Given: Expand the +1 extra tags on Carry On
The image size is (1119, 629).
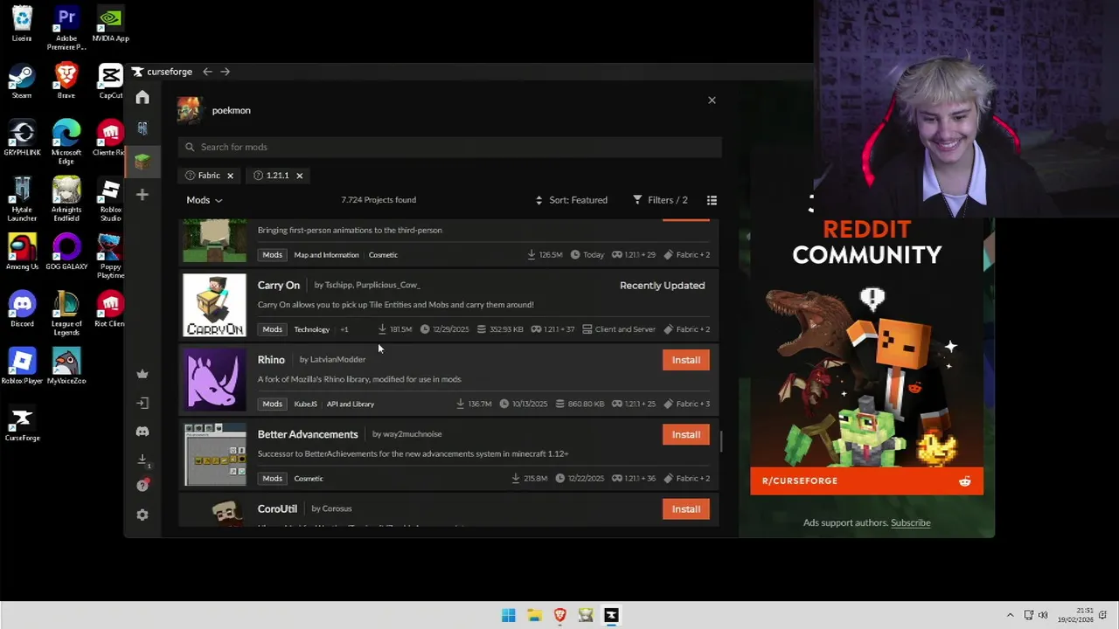Looking at the screenshot, I should [344, 329].
